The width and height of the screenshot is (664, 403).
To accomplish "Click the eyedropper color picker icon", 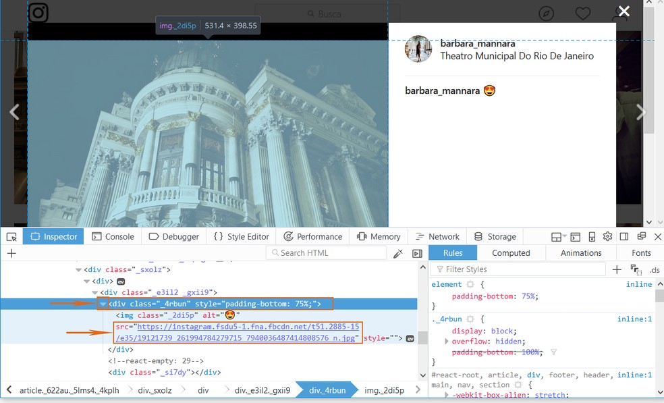I will 398,253.
